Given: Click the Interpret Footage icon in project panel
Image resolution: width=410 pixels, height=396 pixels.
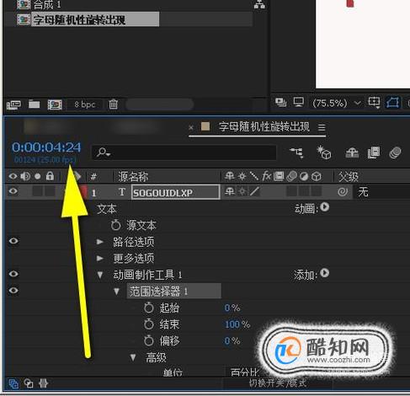Looking at the screenshot, I should tap(13, 104).
